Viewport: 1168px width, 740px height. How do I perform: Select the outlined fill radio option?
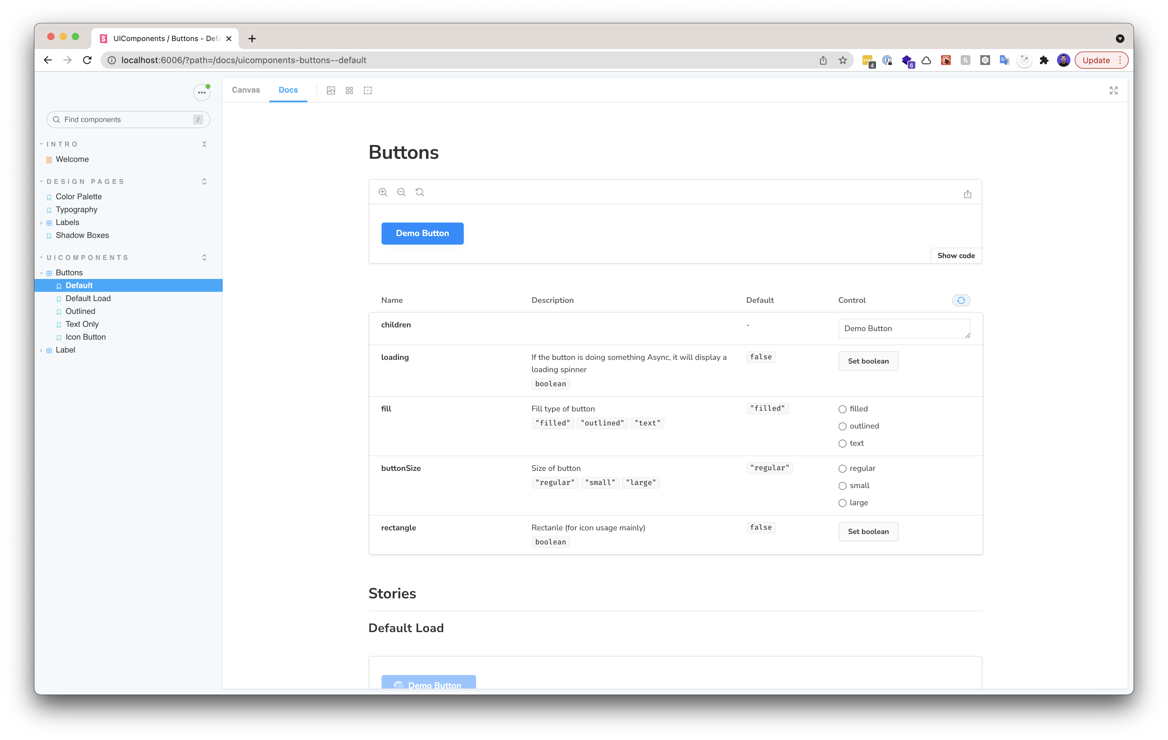tap(843, 426)
